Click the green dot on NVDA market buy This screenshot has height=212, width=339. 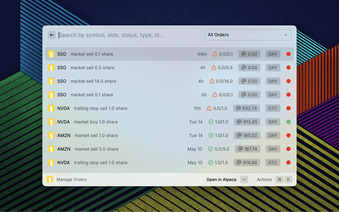(x=289, y=122)
